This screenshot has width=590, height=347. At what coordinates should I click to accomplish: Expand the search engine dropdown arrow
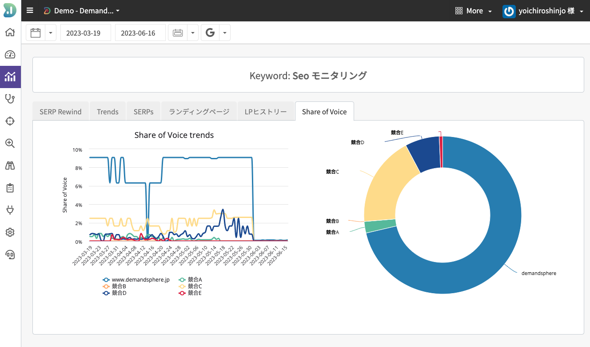225,32
